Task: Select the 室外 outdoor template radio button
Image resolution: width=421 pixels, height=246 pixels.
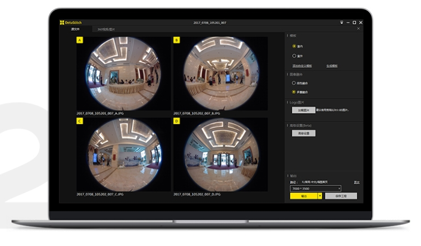Action: (x=294, y=56)
